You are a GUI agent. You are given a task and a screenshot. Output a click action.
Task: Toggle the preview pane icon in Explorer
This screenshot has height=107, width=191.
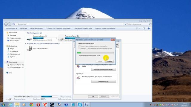[144, 29]
